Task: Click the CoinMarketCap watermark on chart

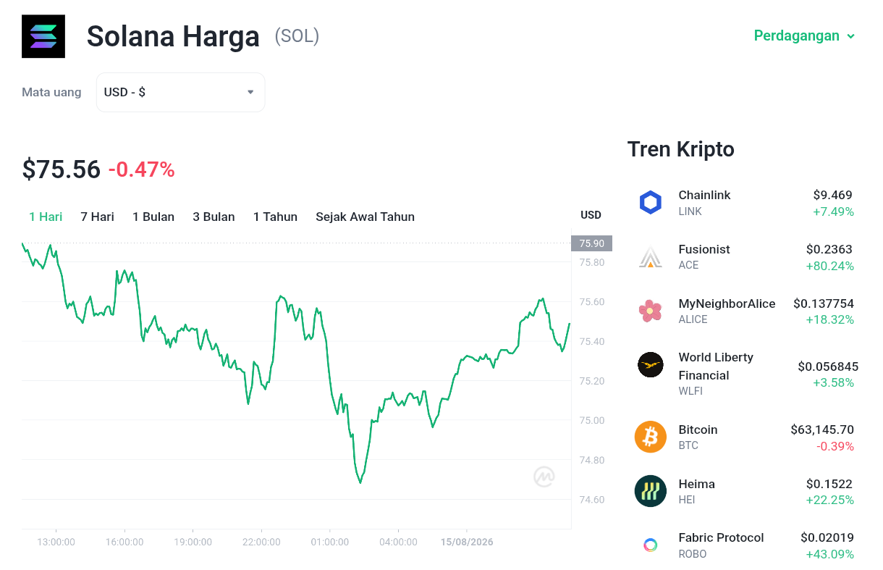Action: point(544,476)
